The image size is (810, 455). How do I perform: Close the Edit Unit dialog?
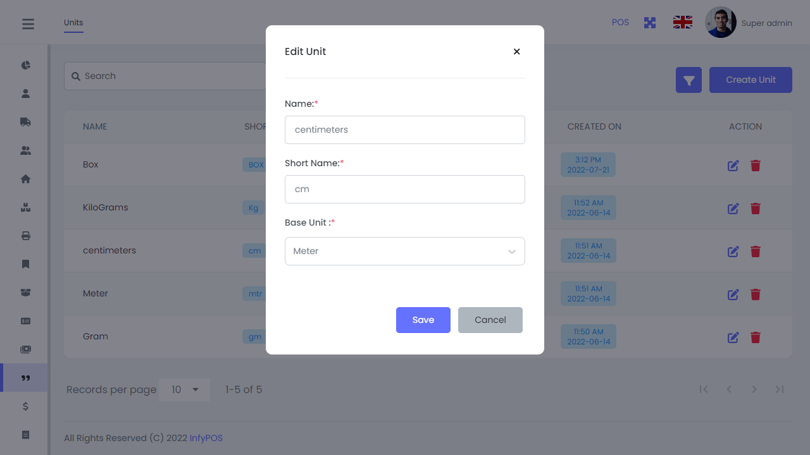click(516, 52)
